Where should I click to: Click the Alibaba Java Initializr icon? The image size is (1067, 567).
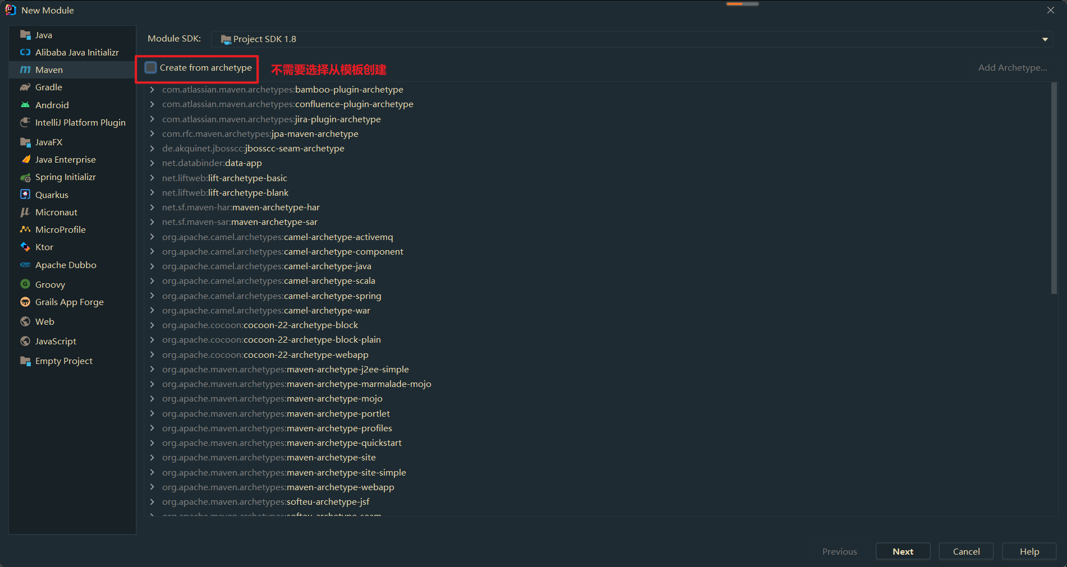25,52
